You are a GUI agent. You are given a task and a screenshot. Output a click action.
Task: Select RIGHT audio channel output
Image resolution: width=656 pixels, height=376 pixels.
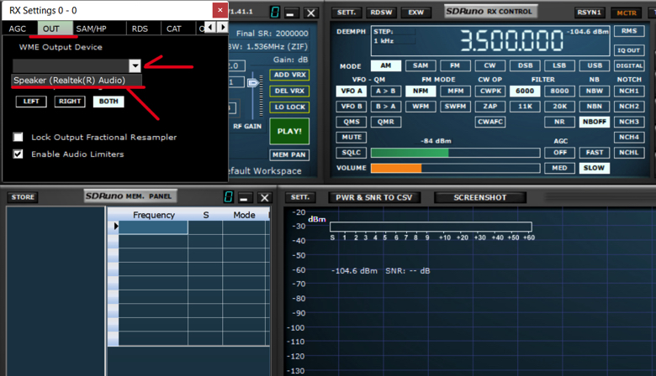coord(70,102)
